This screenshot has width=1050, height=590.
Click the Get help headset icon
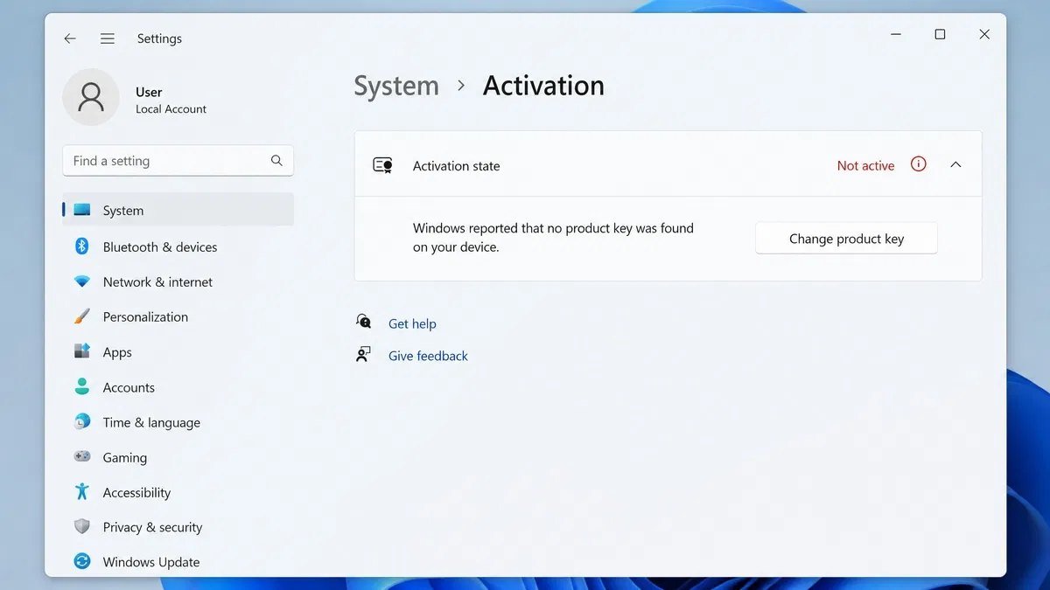pos(364,322)
